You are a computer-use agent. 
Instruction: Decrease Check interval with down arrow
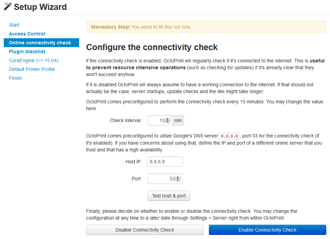(168, 122)
